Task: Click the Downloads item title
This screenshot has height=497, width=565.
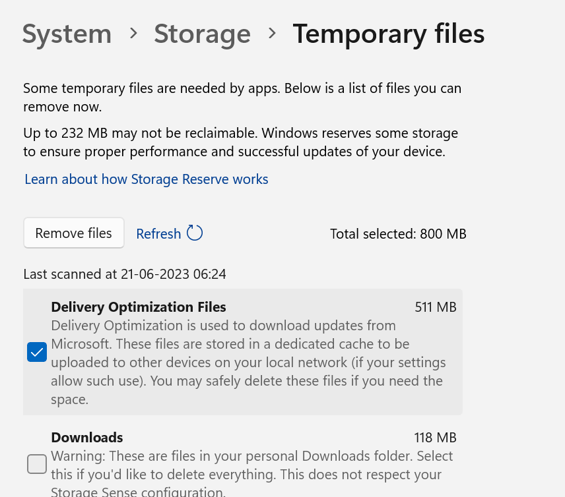Action: click(87, 438)
